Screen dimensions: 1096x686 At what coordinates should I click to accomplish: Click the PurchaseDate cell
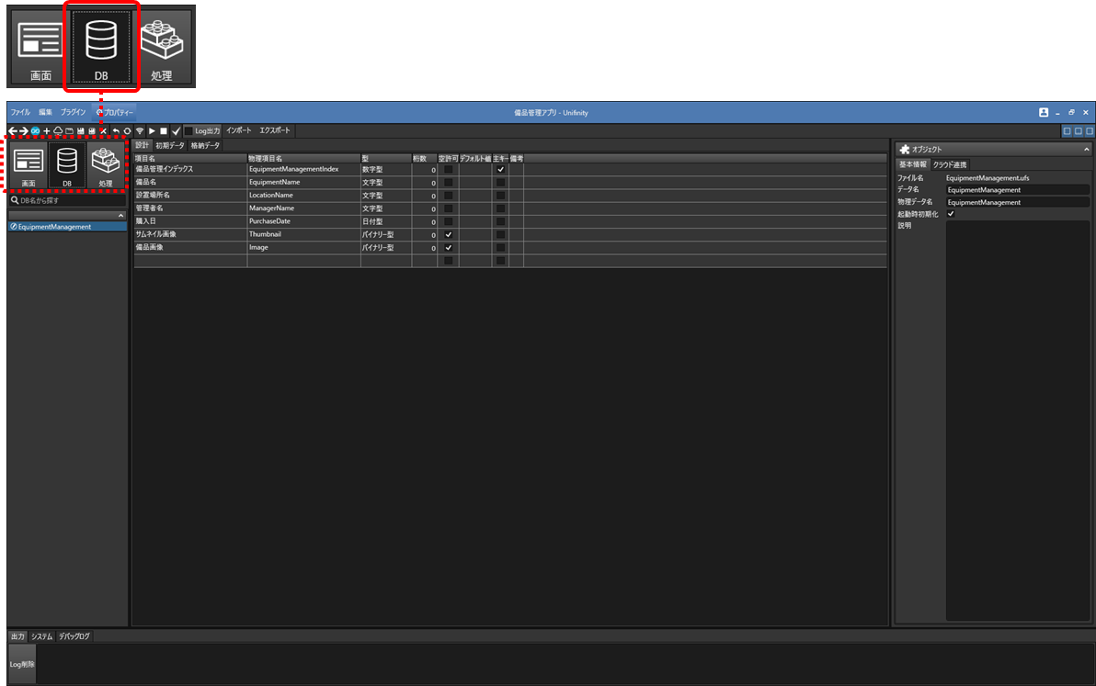303,221
